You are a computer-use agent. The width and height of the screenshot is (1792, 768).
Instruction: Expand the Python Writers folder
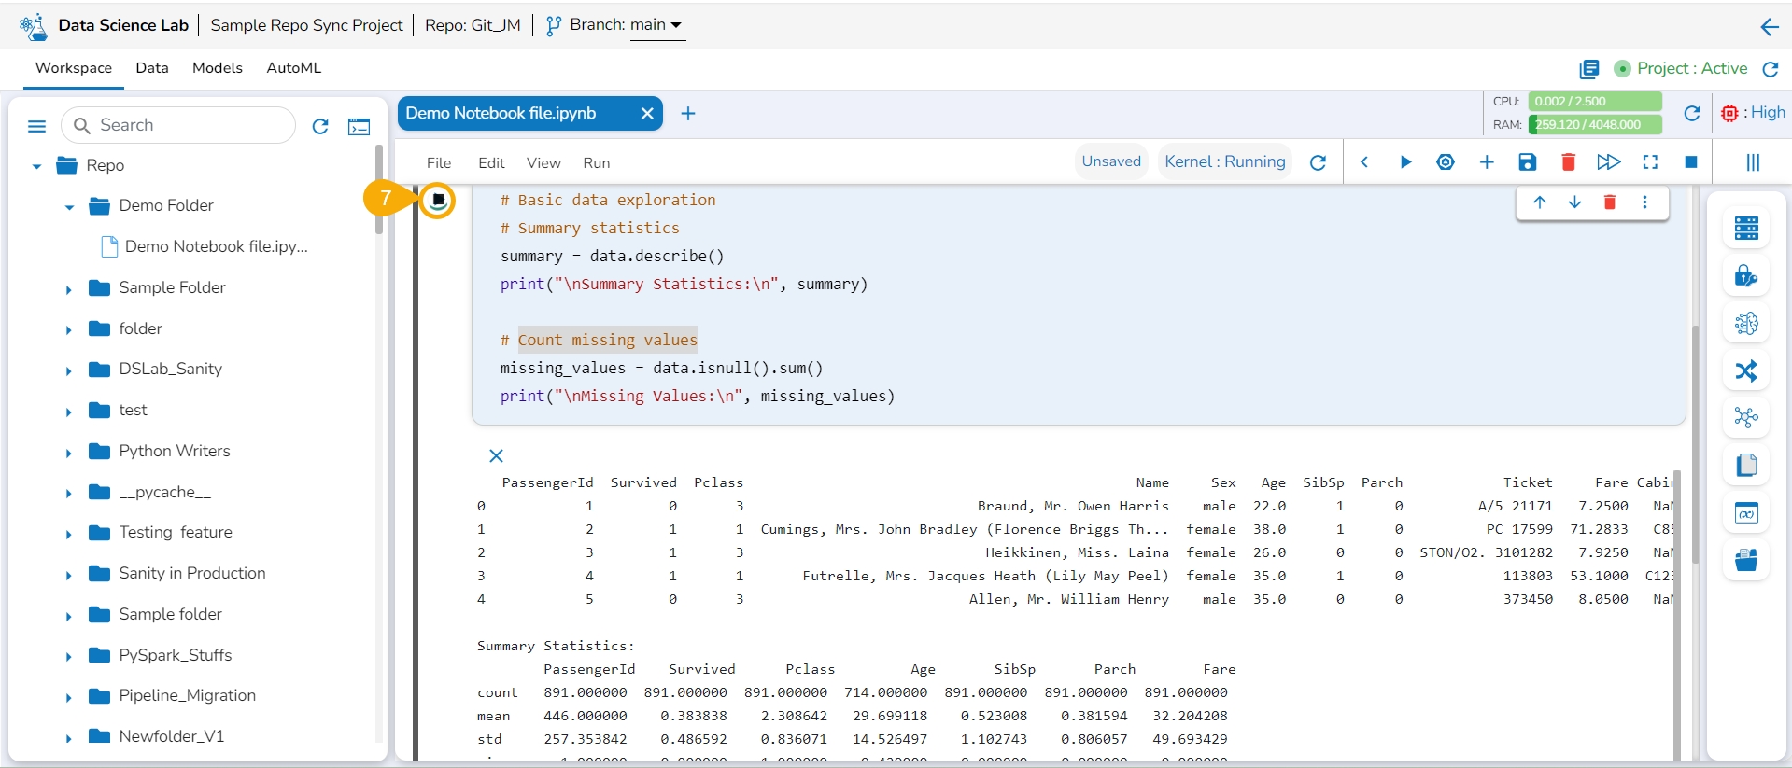[69, 453]
